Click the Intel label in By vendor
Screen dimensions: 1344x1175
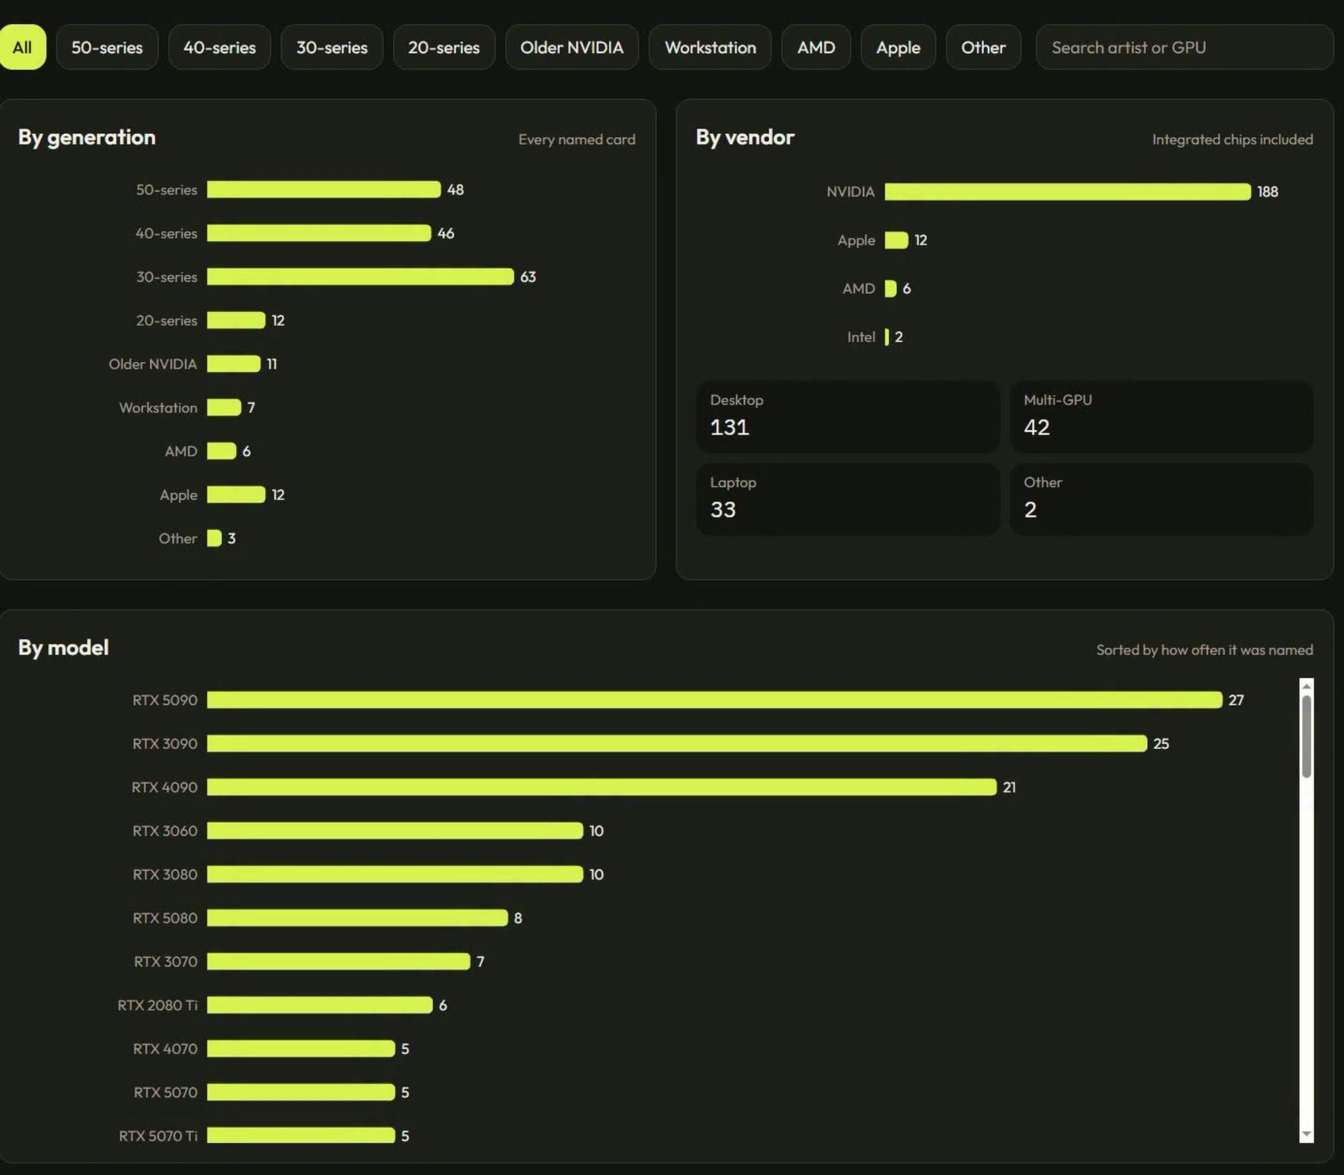(861, 337)
